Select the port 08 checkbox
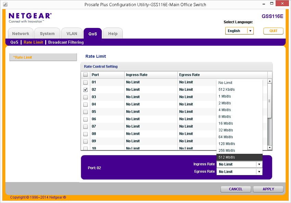Image resolution: width=291 pixels, height=203 pixels. pyautogui.click(x=85, y=134)
